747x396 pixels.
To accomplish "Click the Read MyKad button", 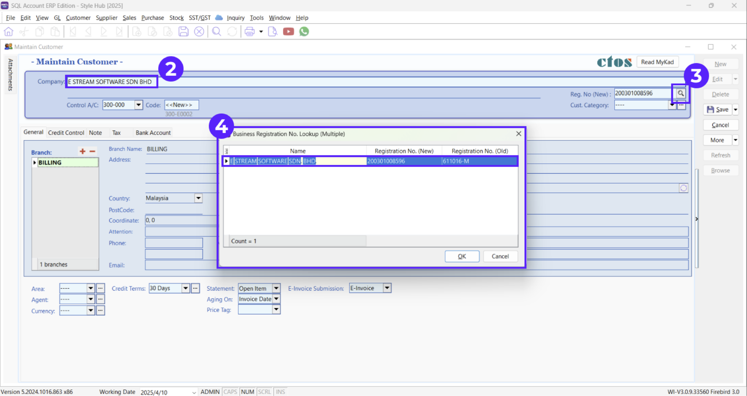I will [x=657, y=62].
